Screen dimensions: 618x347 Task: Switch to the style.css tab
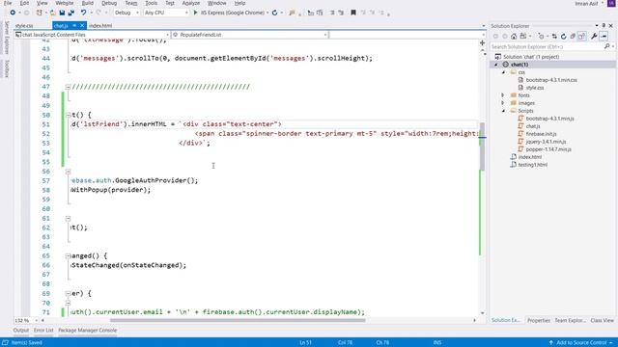24,26
